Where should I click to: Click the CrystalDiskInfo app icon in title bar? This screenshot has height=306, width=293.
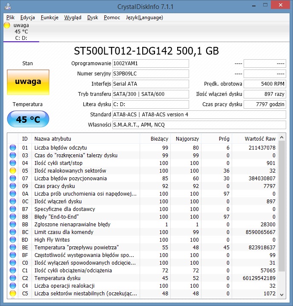click(8, 6)
